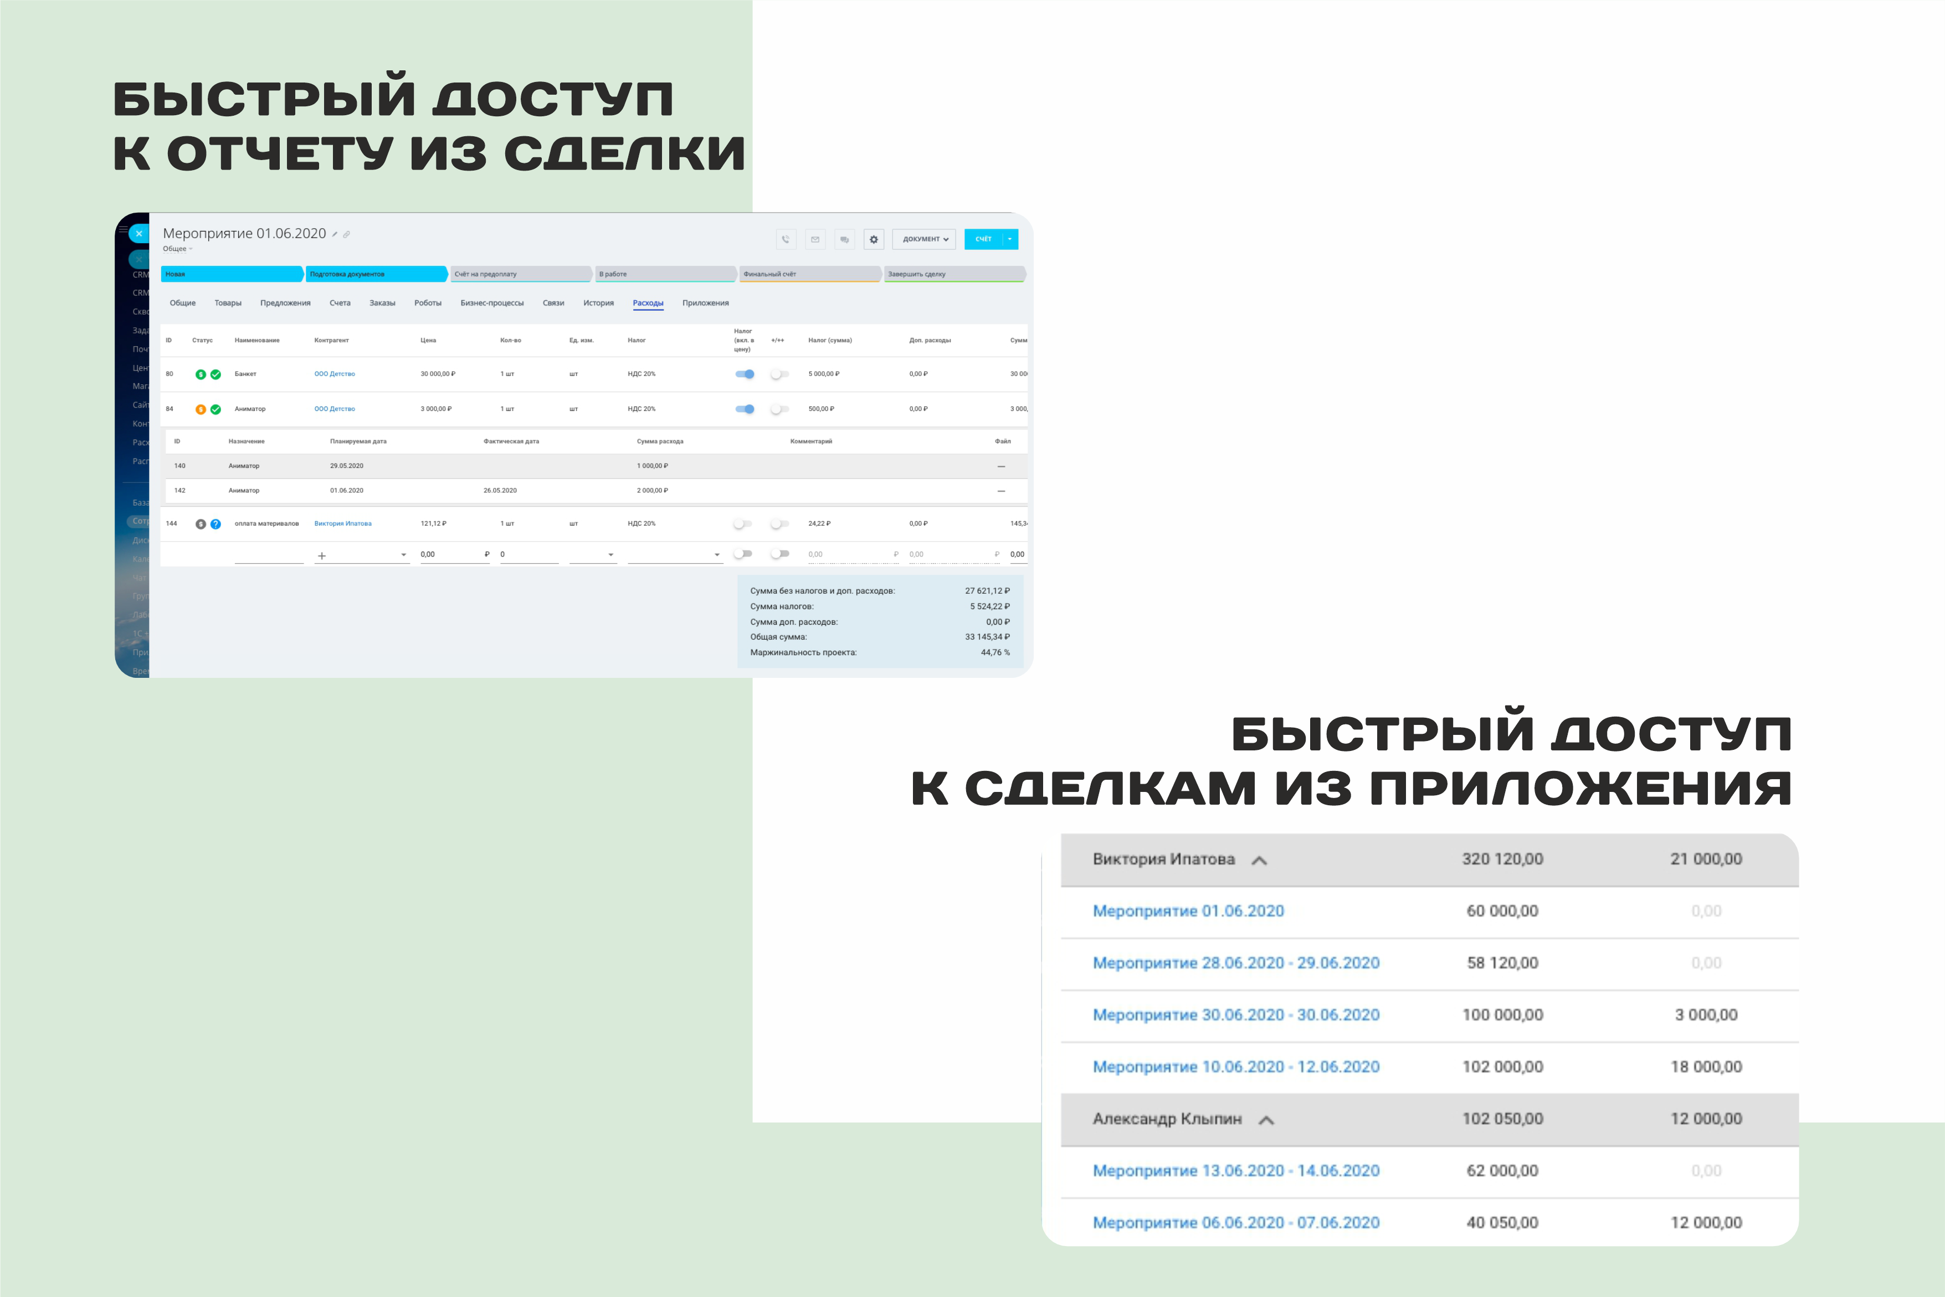The height and width of the screenshot is (1297, 1945).
Task: Switch to the Товары tab
Action: [x=228, y=303]
